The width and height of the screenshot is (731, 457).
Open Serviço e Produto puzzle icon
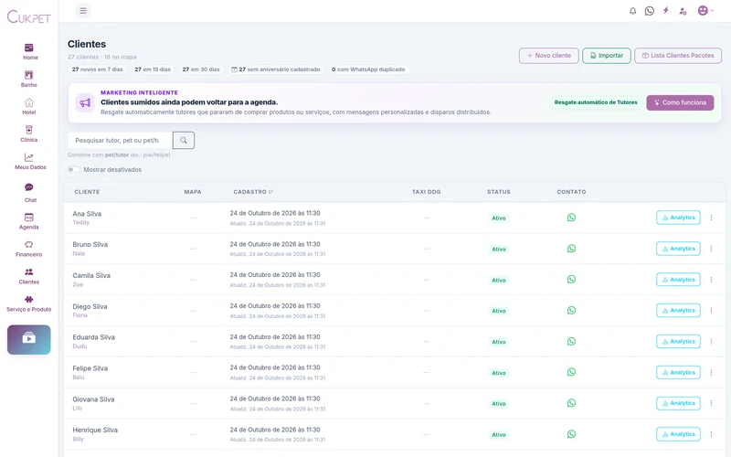29,300
